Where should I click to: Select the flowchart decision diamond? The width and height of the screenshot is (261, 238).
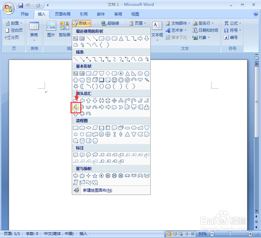(x=89, y=128)
